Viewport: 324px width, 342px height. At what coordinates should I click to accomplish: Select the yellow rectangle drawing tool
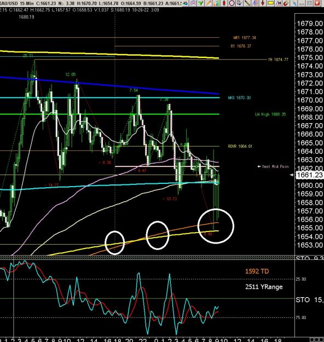270,3
